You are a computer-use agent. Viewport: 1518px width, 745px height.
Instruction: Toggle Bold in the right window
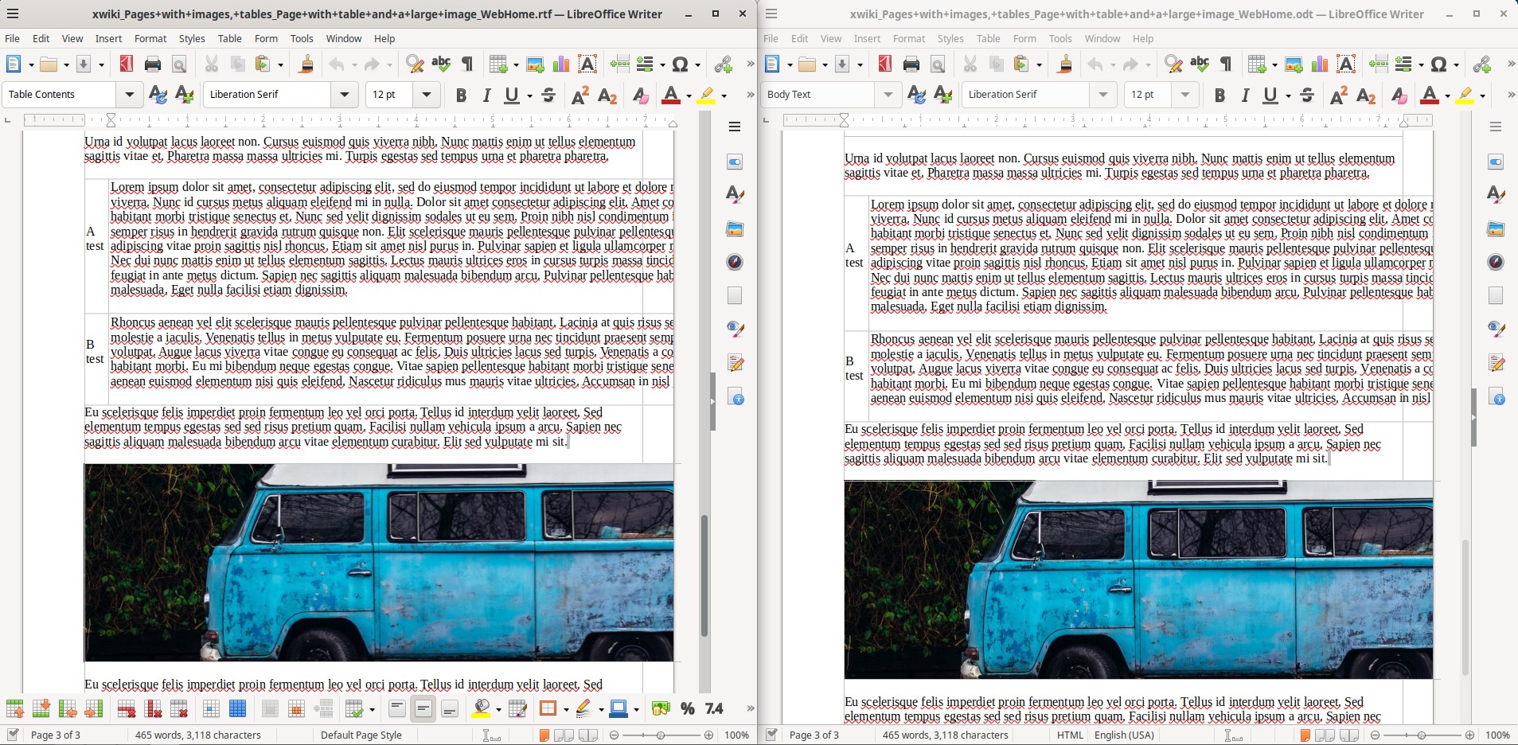[x=1219, y=96]
